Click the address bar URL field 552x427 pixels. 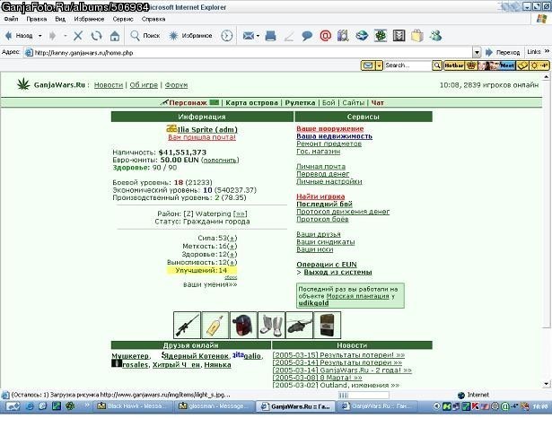click(248, 53)
